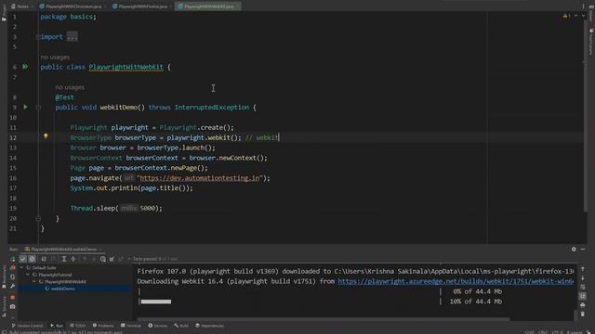Click the console horizontal scrollbar
Viewport: 595px width, 334px height.
click(323, 319)
